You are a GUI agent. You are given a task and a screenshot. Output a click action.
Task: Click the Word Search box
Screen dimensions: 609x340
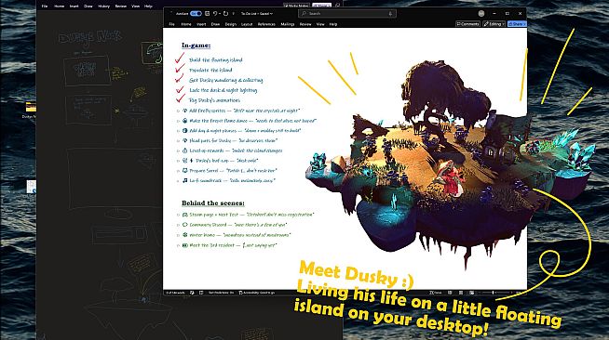point(346,14)
